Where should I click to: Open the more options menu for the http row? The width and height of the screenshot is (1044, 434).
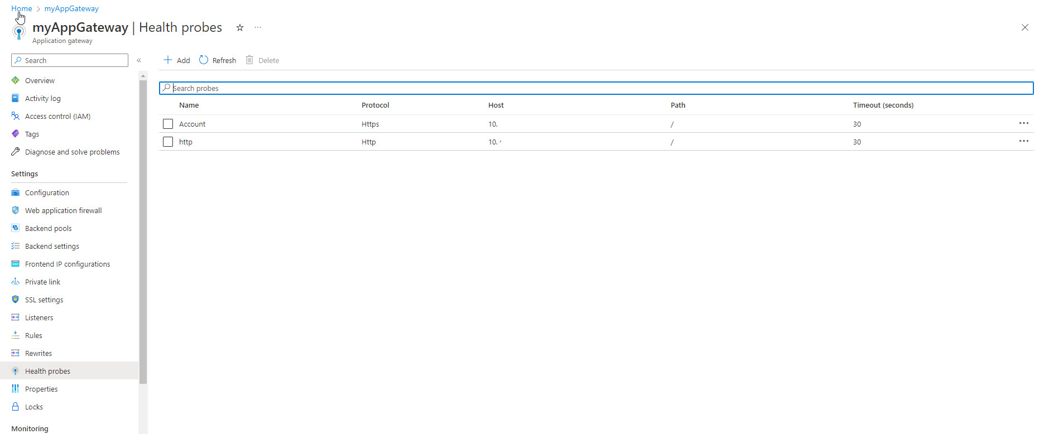(1024, 141)
